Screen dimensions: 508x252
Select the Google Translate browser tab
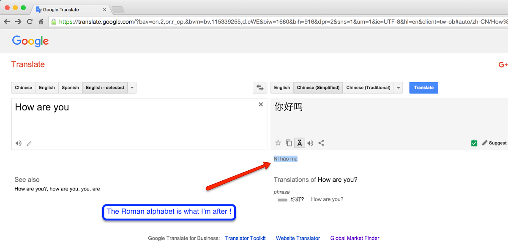[x=70, y=9]
